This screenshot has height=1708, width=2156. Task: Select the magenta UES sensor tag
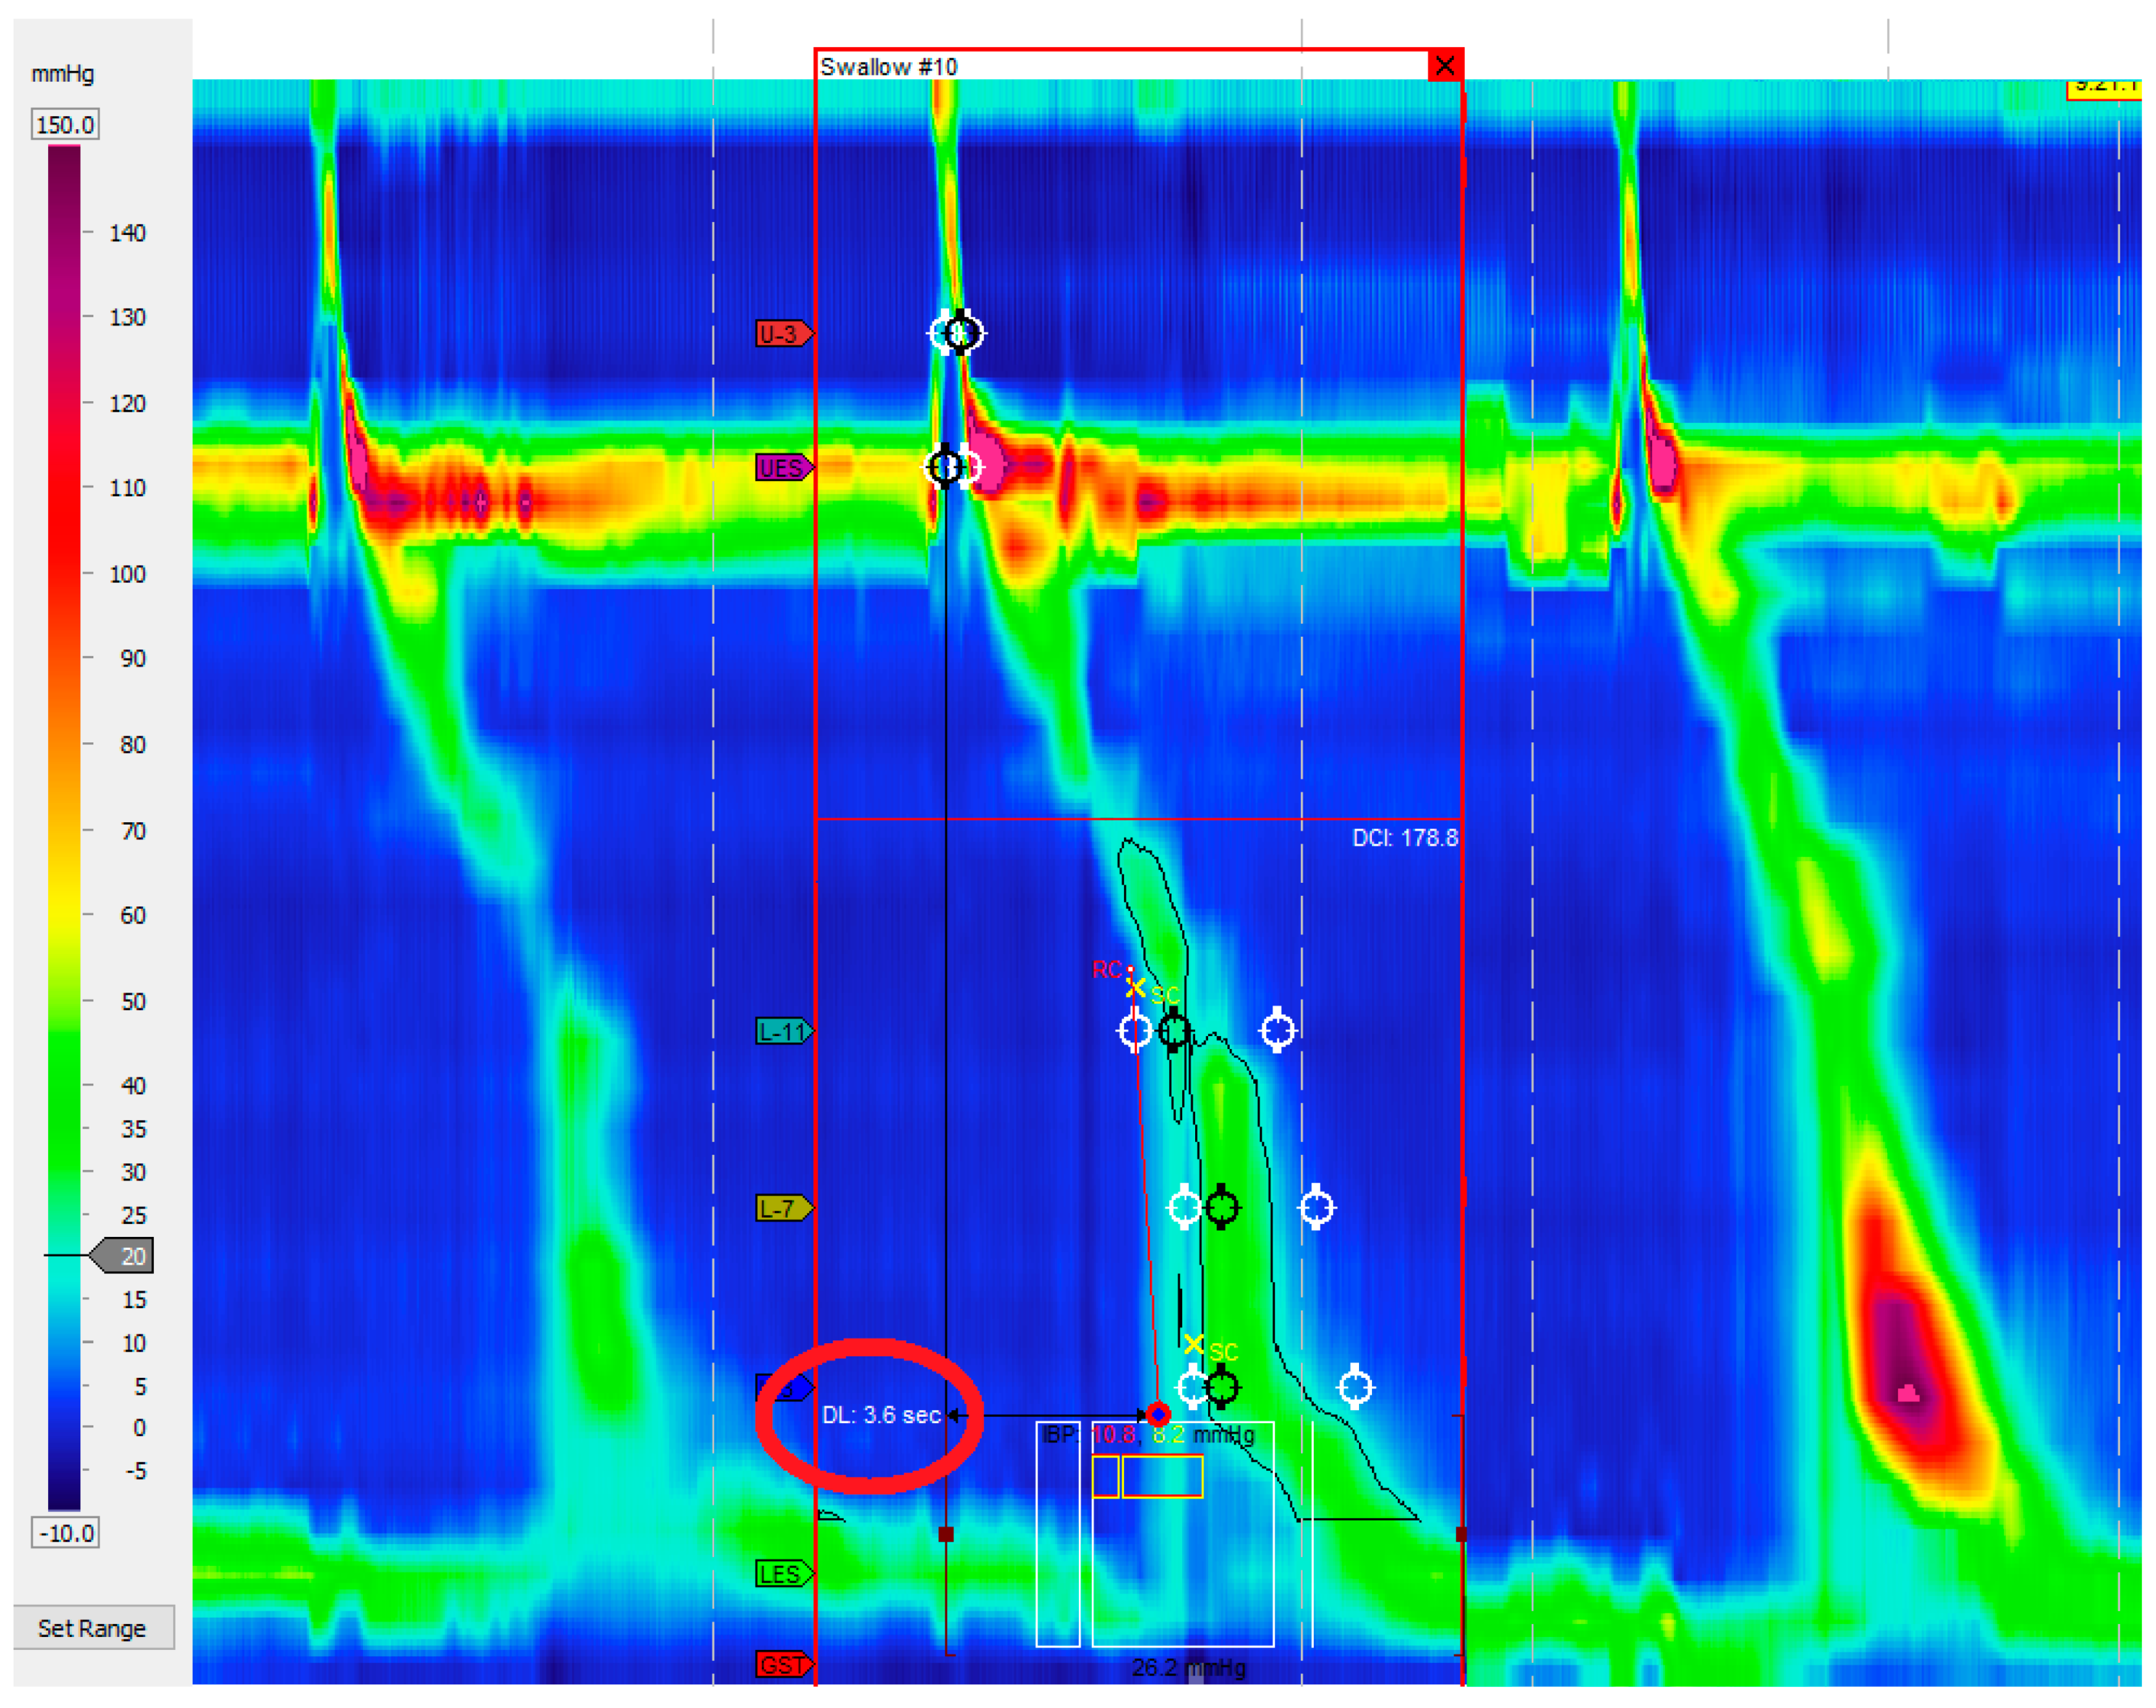(x=782, y=468)
